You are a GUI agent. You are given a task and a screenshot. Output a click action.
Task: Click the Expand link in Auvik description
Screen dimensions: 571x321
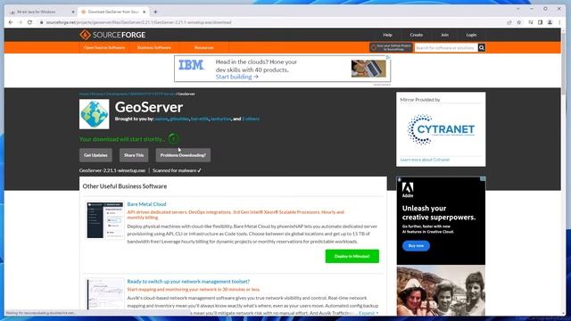pyautogui.click(x=368, y=313)
